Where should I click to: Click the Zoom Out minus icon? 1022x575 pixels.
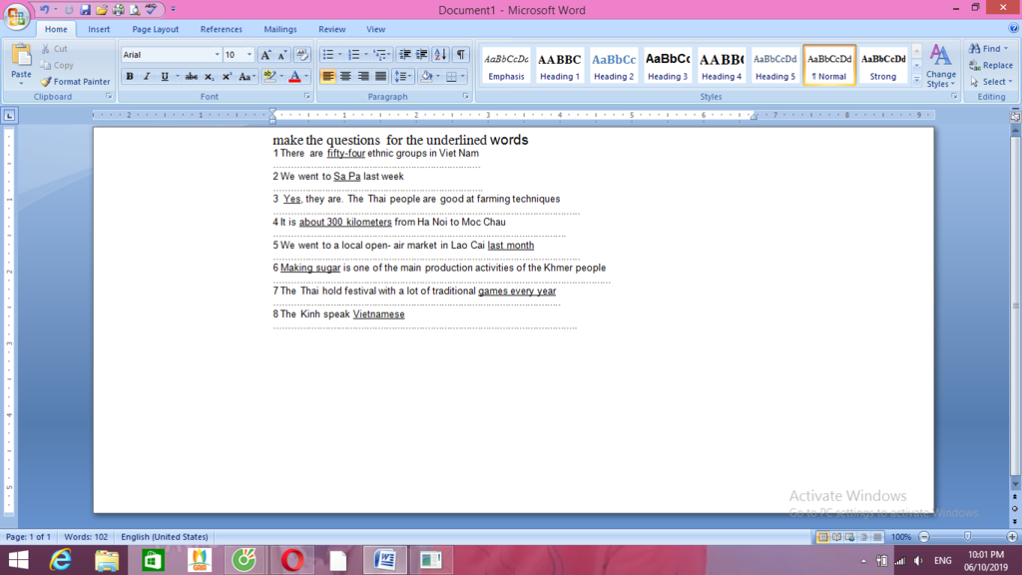pos(923,536)
